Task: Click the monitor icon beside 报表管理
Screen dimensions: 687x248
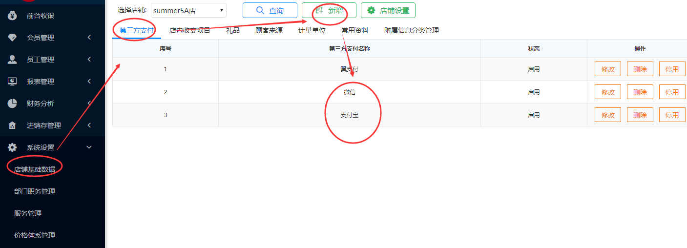Action: click(x=12, y=82)
